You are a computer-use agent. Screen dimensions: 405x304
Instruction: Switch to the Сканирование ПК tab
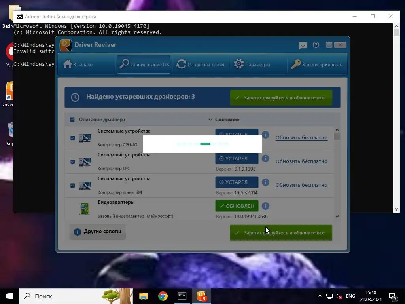point(144,64)
